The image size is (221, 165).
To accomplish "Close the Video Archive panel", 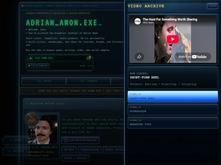I will [x=212, y=6].
